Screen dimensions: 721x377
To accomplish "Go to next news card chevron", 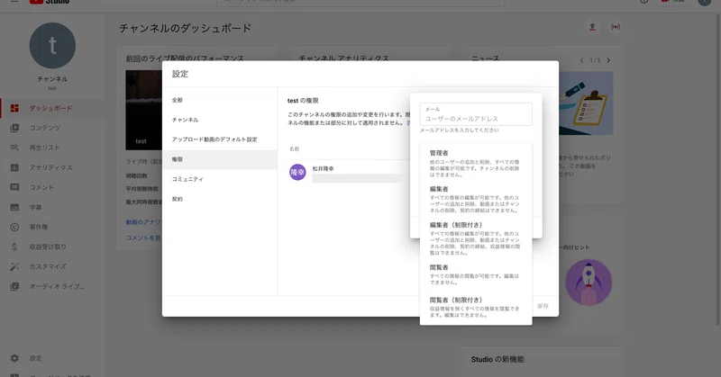I will pyautogui.click(x=608, y=60).
